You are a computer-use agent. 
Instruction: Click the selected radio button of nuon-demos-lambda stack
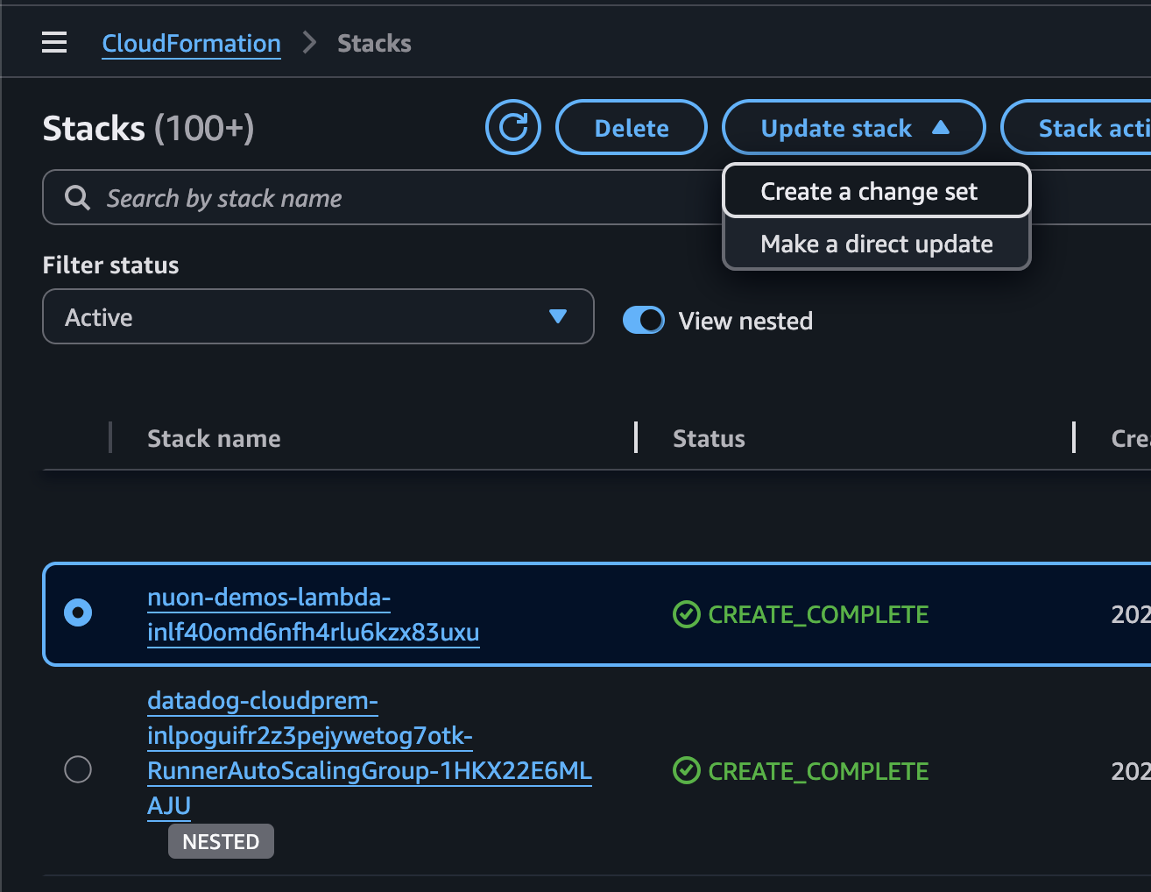pos(77,612)
